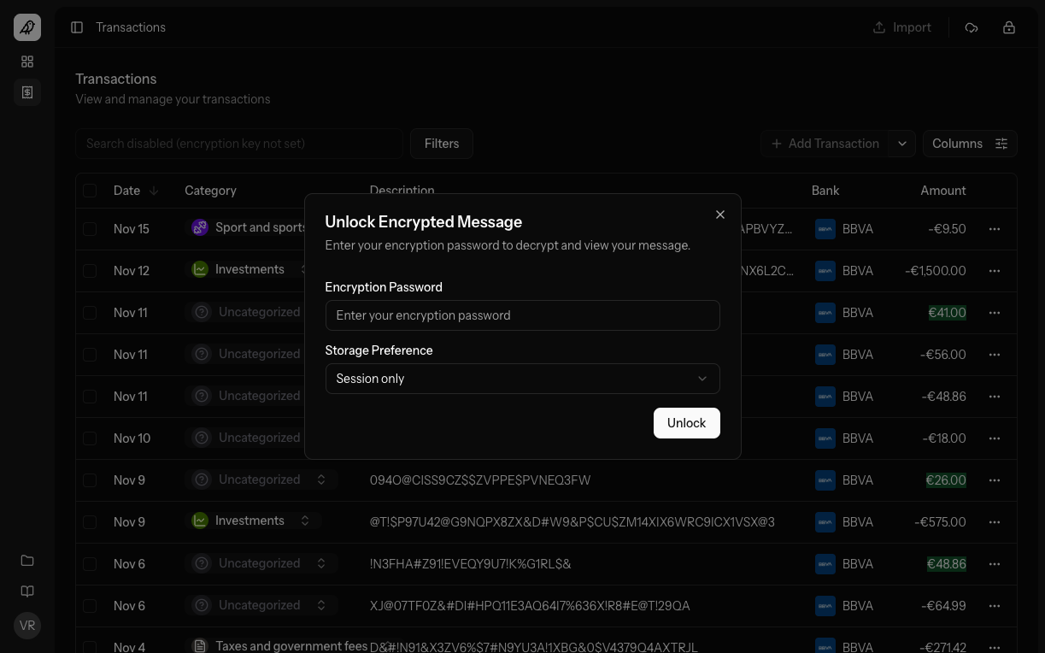
Task: Check the select-all transactions checkbox
Action: click(x=90, y=191)
